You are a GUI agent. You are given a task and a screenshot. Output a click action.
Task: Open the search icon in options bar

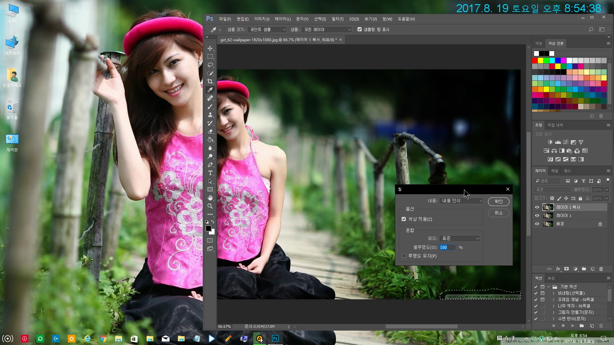pos(591,29)
